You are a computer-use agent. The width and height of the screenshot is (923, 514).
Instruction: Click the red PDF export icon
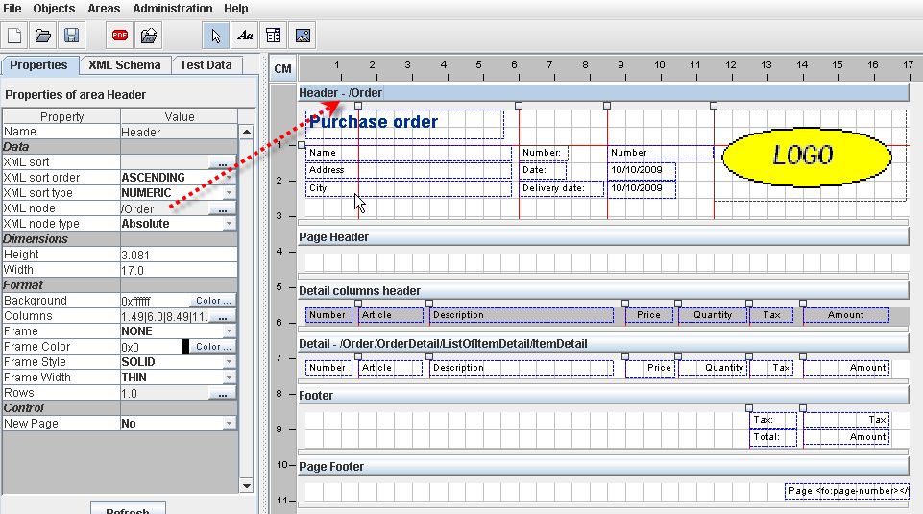120,36
